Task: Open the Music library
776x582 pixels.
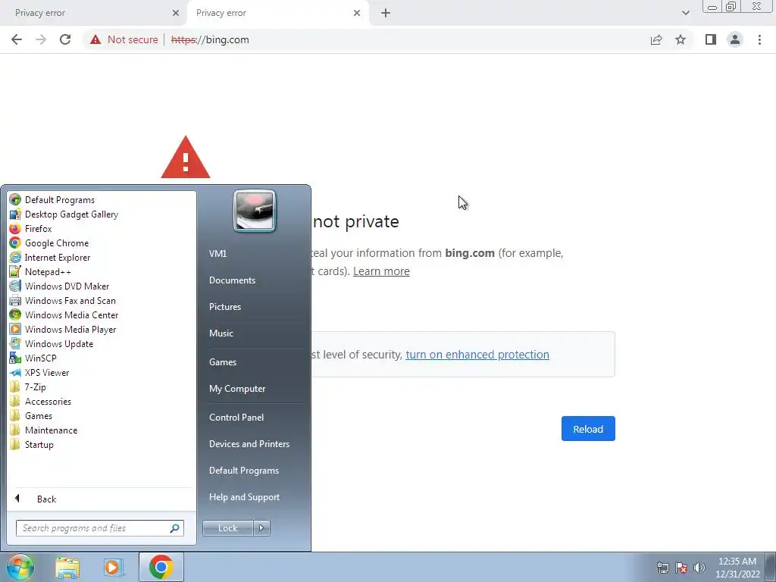Action: (x=254, y=333)
